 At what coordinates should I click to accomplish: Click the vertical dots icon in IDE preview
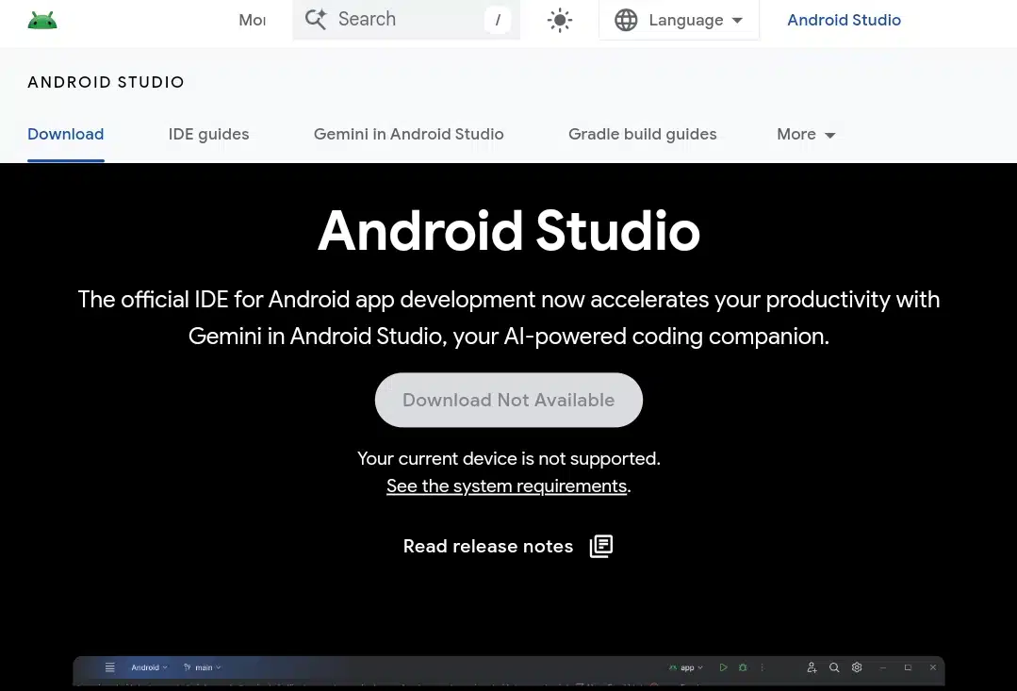coord(763,667)
